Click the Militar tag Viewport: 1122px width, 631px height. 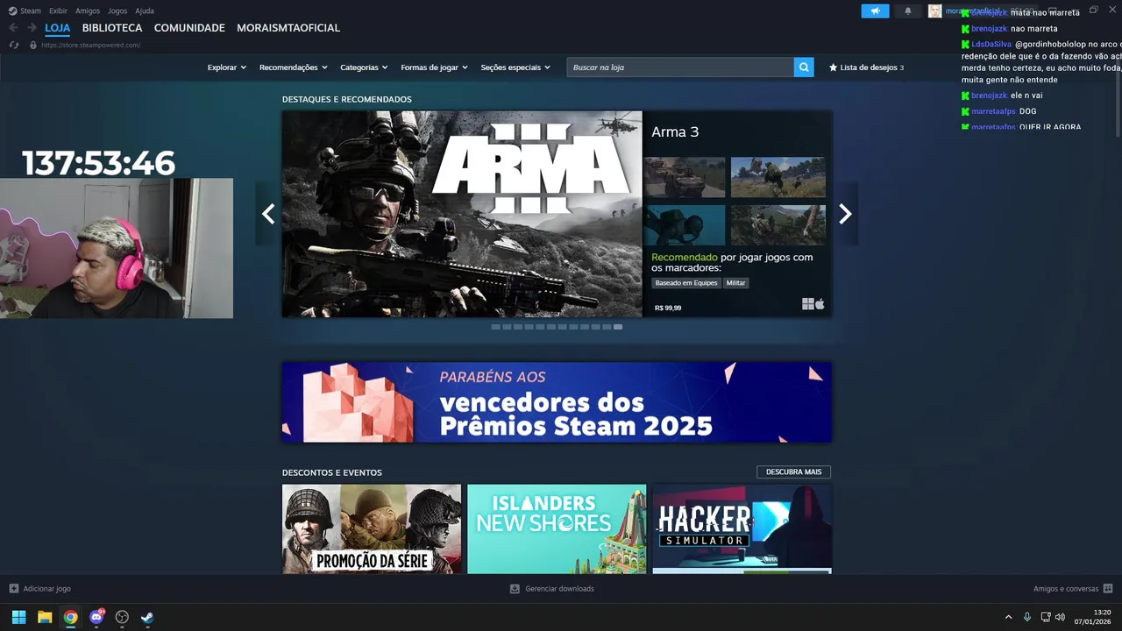(735, 283)
